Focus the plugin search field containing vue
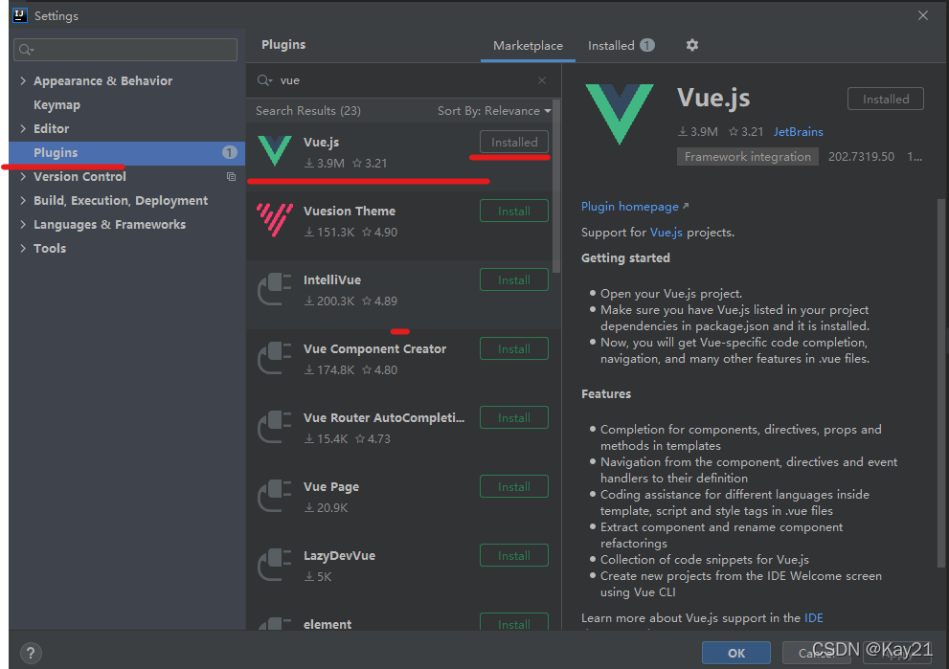The width and height of the screenshot is (949, 669). click(405, 80)
